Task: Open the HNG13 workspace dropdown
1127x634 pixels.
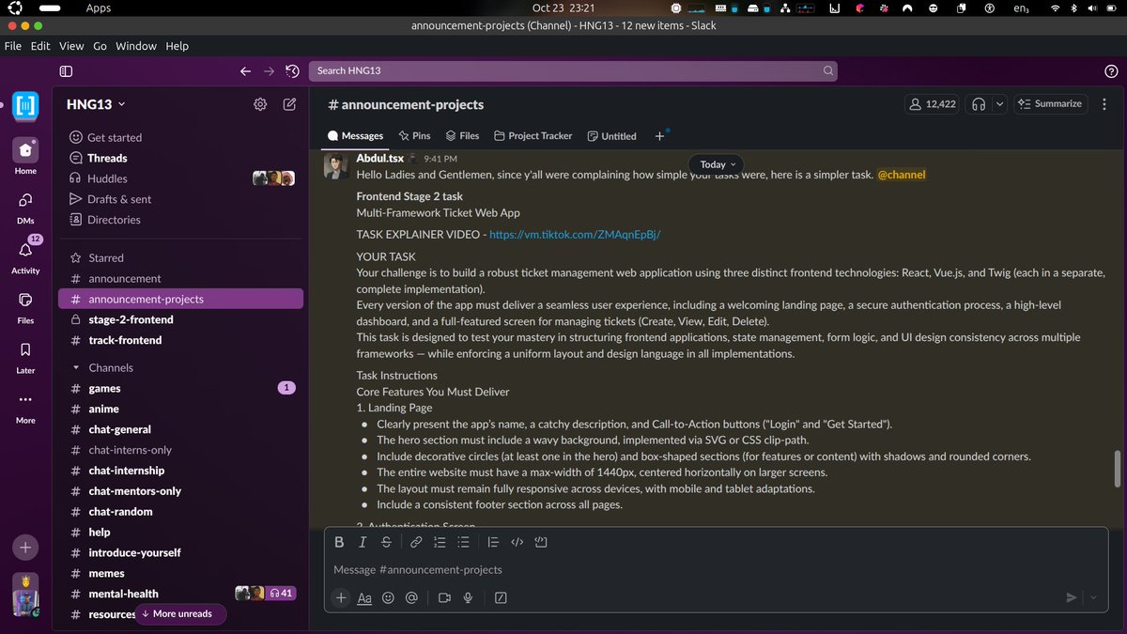Action: coord(96,104)
